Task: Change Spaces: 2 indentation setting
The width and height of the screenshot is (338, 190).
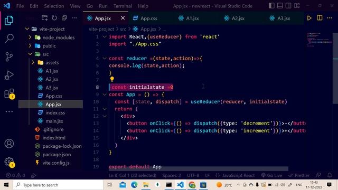Action: [x=172, y=175]
